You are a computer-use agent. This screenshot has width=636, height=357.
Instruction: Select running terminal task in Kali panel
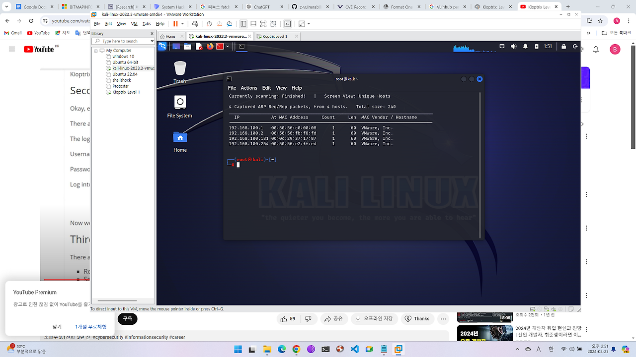pyautogui.click(x=241, y=46)
